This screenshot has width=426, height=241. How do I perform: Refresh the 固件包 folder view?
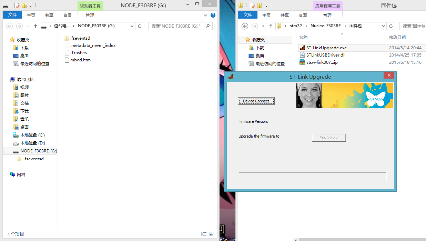pos(391,26)
